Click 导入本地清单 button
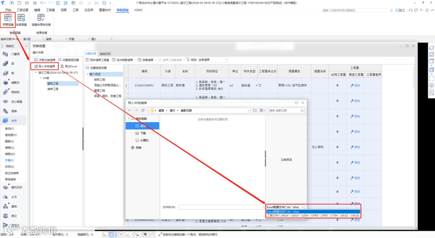 (45, 66)
